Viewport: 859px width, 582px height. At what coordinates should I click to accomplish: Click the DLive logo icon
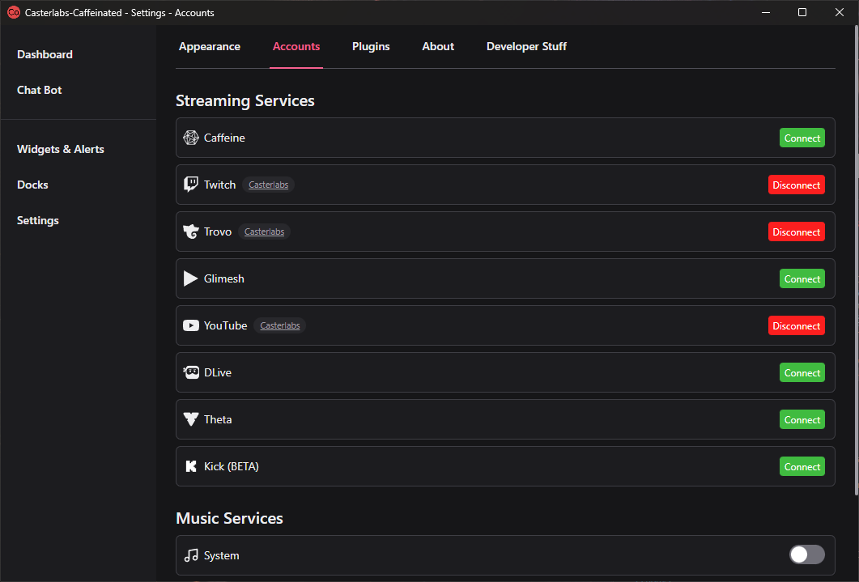191,373
